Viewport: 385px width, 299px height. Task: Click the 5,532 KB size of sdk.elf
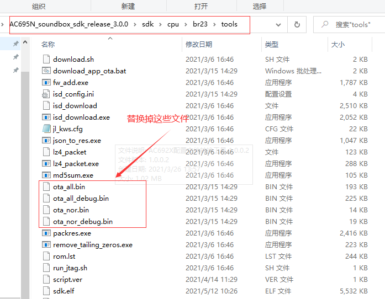354,291
